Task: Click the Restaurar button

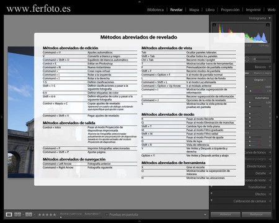Action: (256, 214)
